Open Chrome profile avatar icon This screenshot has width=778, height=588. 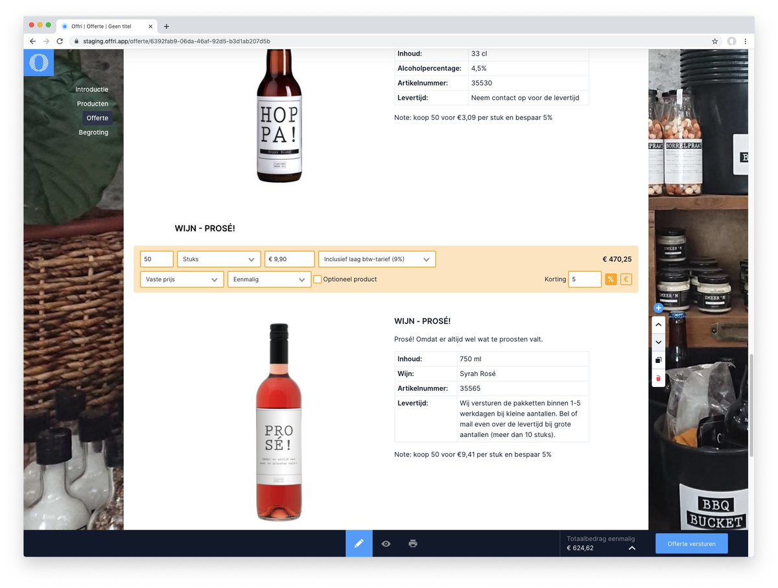731,41
